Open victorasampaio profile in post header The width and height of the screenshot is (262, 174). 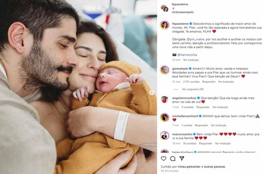pyautogui.click(x=183, y=12)
